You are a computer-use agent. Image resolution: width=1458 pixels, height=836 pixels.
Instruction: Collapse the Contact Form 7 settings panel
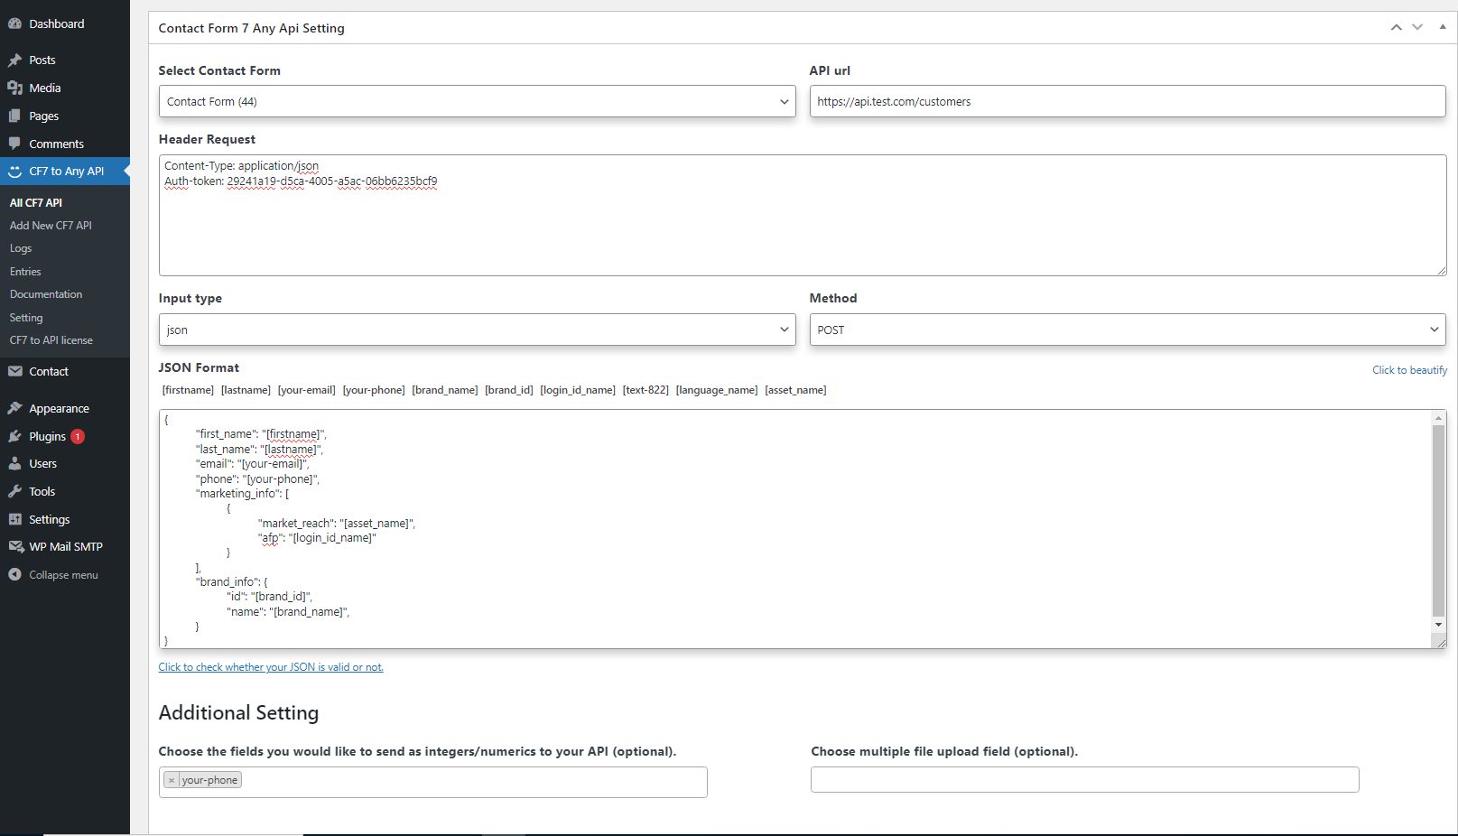[1442, 27]
